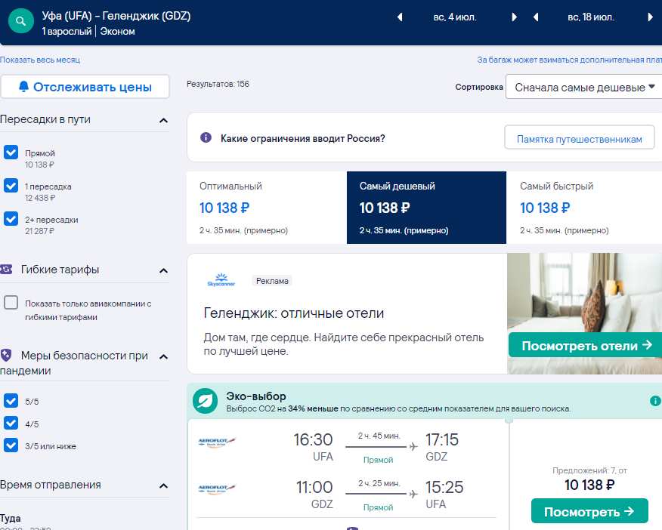This screenshot has height=530, width=662.
Task: Click the Геленджик: отличные отели headline
Action: (294, 313)
